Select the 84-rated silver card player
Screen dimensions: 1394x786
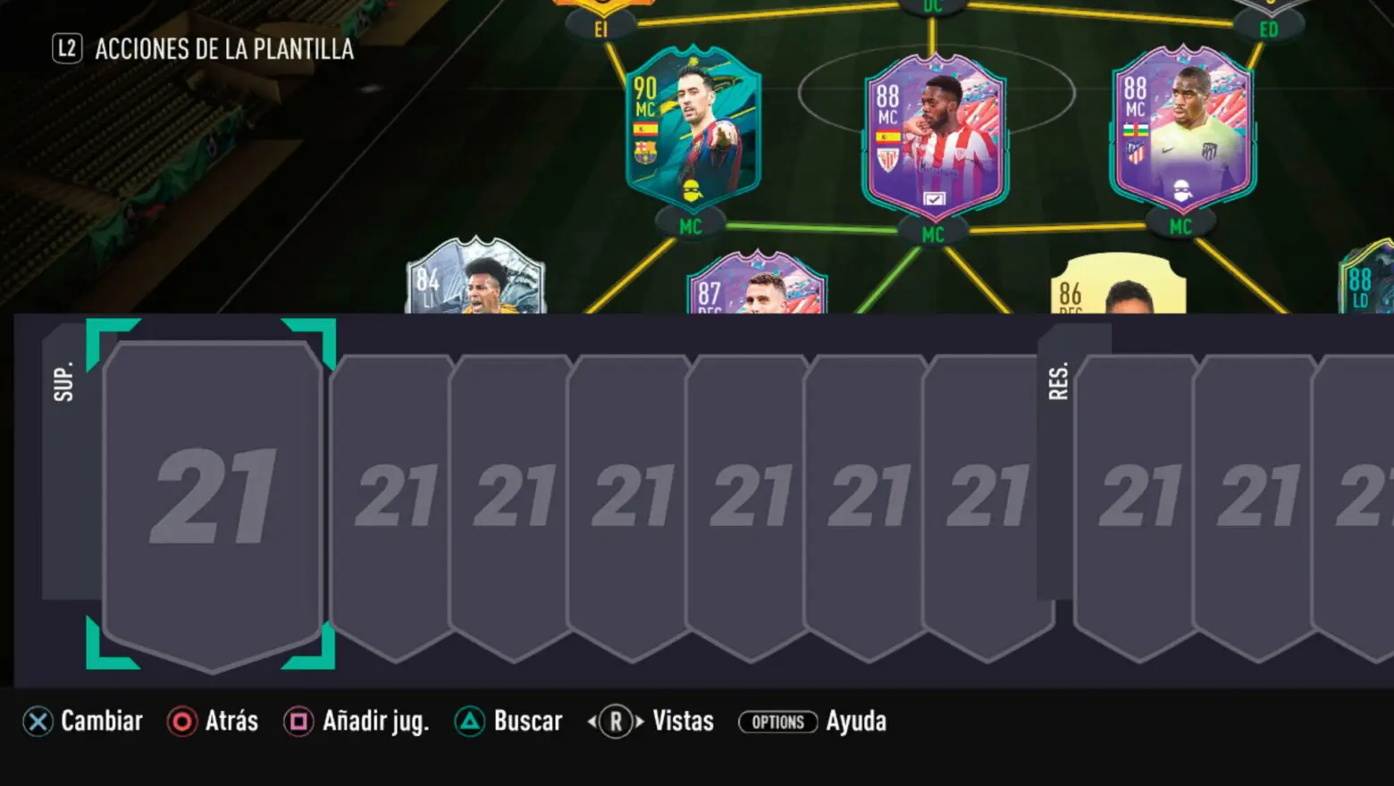point(475,275)
